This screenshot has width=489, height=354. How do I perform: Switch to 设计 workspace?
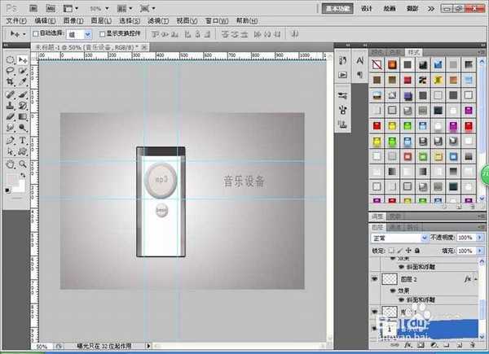click(x=367, y=8)
